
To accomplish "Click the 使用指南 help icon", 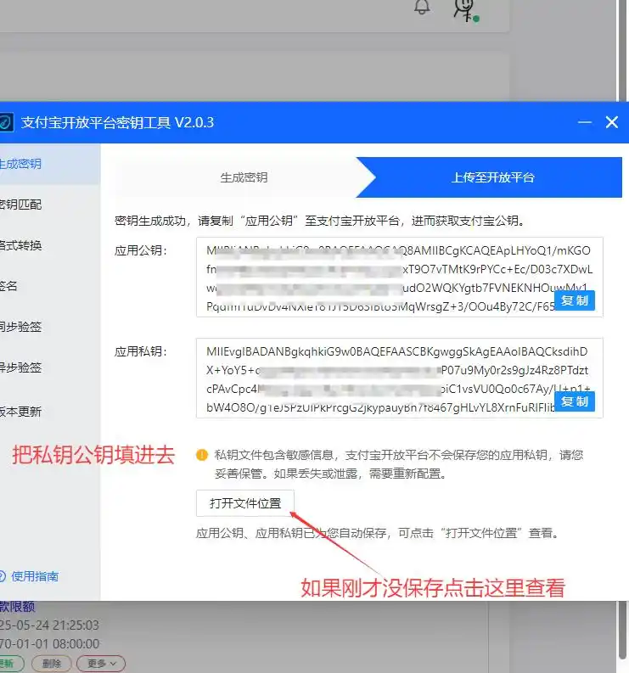I will 3,576.
